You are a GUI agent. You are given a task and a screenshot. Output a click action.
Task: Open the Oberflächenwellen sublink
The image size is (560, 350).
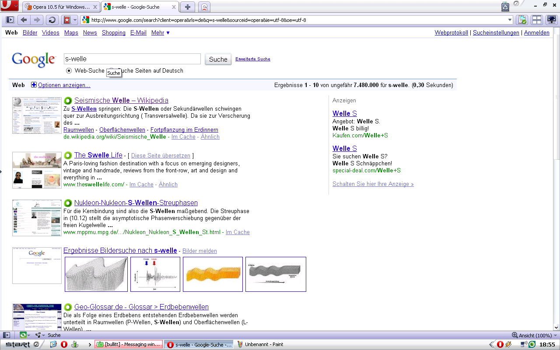pyautogui.click(x=122, y=130)
